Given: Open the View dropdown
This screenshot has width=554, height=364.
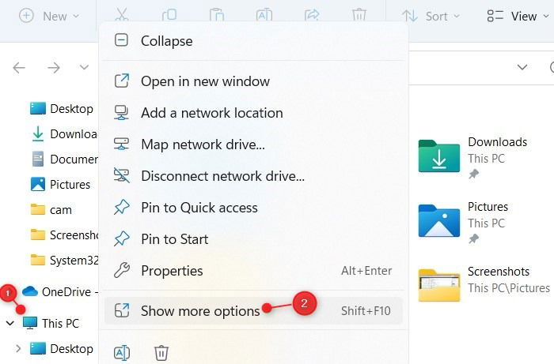Looking at the screenshot, I should pos(518,16).
